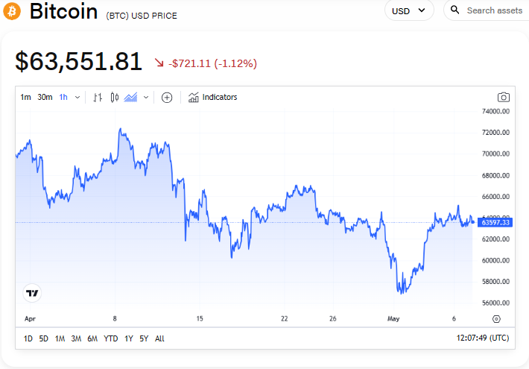Take a chart snapshot with camera icon
This screenshot has width=529, height=369.
504,97
